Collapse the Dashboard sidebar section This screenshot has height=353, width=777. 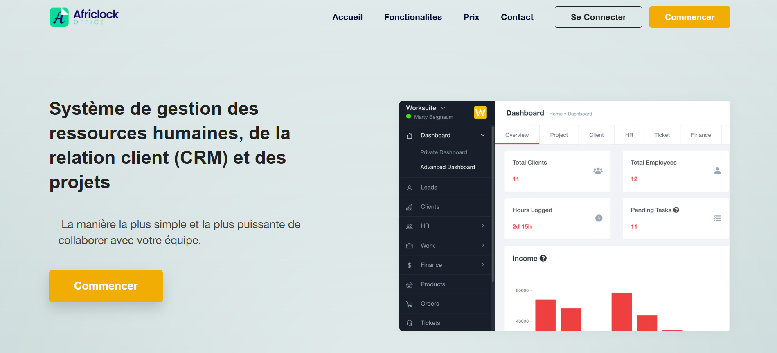point(483,135)
